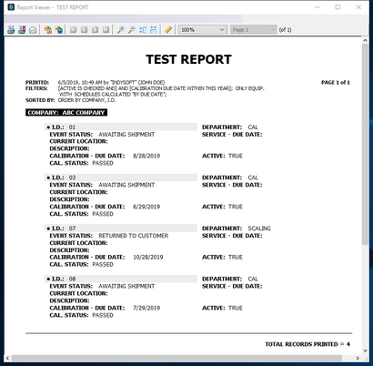Click the zoom out magnifier icon
The width and height of the screenshot is (373, 366).
click(132, 30)
